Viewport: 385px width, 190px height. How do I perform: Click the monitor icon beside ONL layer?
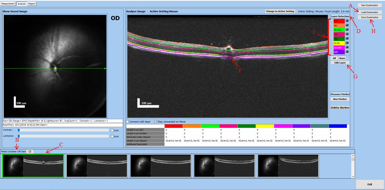point(347,39)
